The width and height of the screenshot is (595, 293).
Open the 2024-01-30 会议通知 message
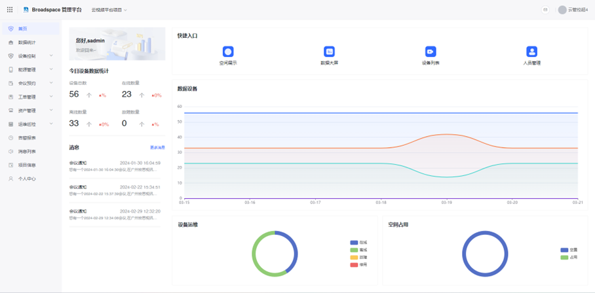[114, 166]
